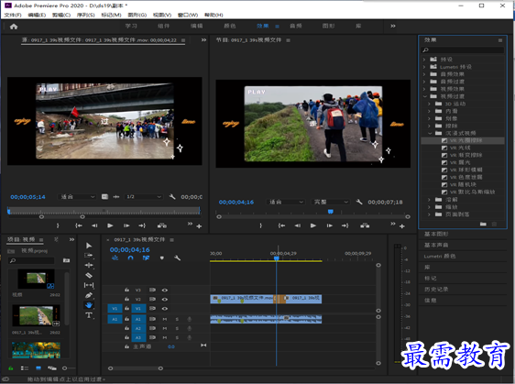The height and width of the screenshot is (384, 515).
Task: Toggle A1 track lock
Action: pos(126,319)
